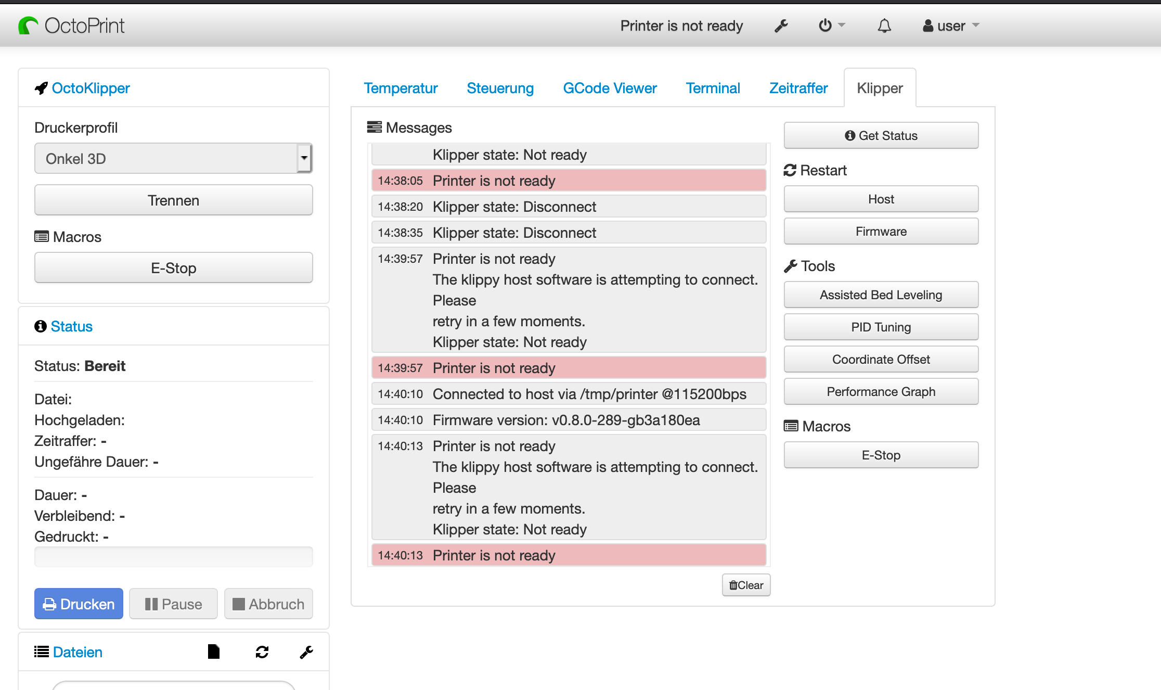
Task: Open the notifications bell icon
Action: coord(885,25)
